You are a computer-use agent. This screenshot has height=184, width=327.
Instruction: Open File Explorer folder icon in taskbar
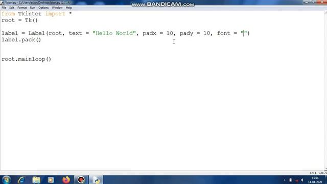pyautogui.click(x=36, y=179)
